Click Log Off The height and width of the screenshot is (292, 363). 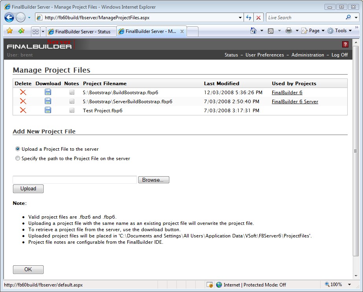pyautogui.click(x=339, y=55)
